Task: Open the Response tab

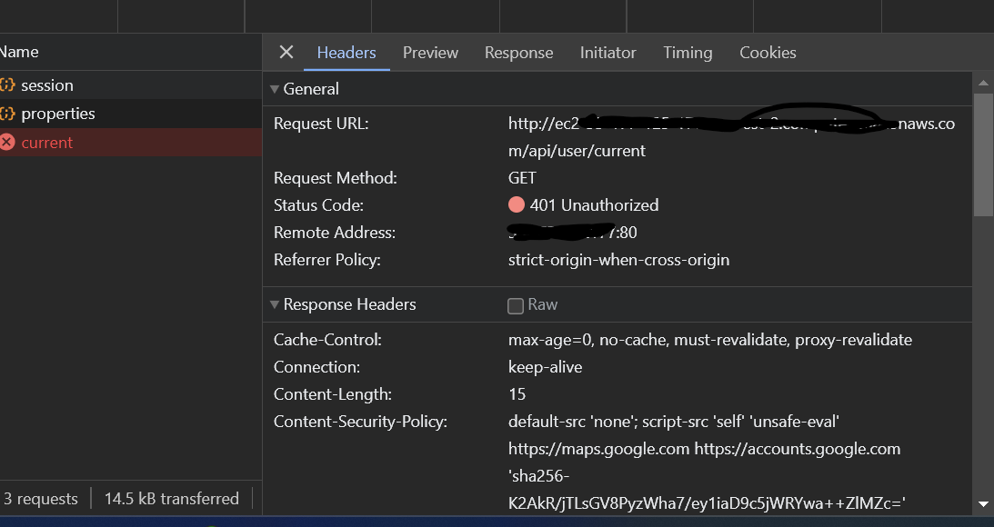Action: click(x=518, y=53)
